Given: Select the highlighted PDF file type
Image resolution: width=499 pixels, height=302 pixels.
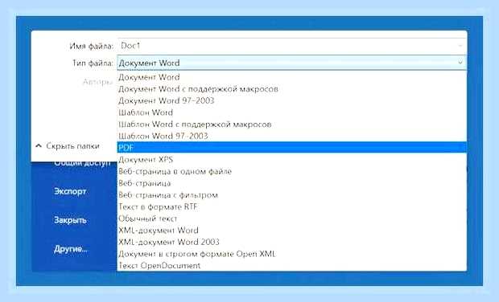Looking at the screenshot, I should pos(292,147).
